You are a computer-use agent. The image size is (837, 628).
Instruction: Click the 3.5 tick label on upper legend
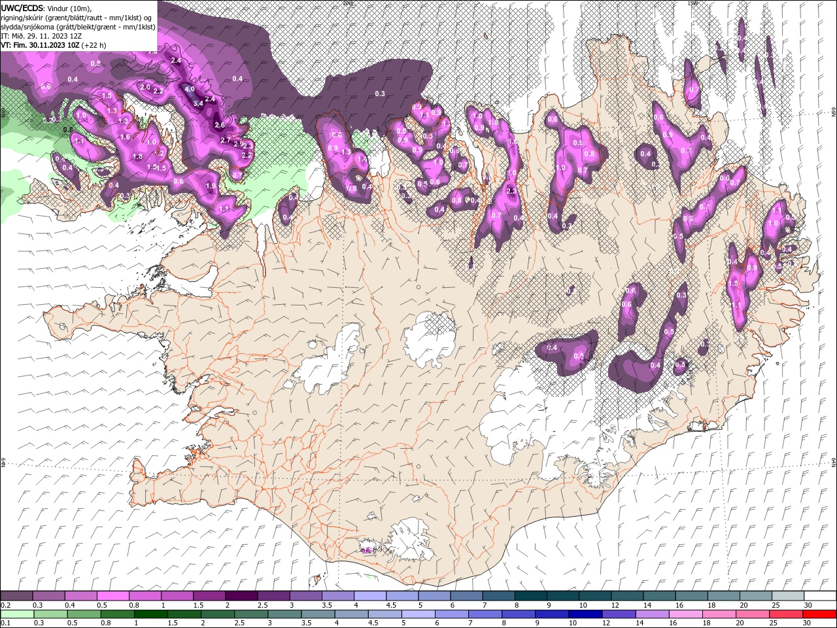pos(327,605)
